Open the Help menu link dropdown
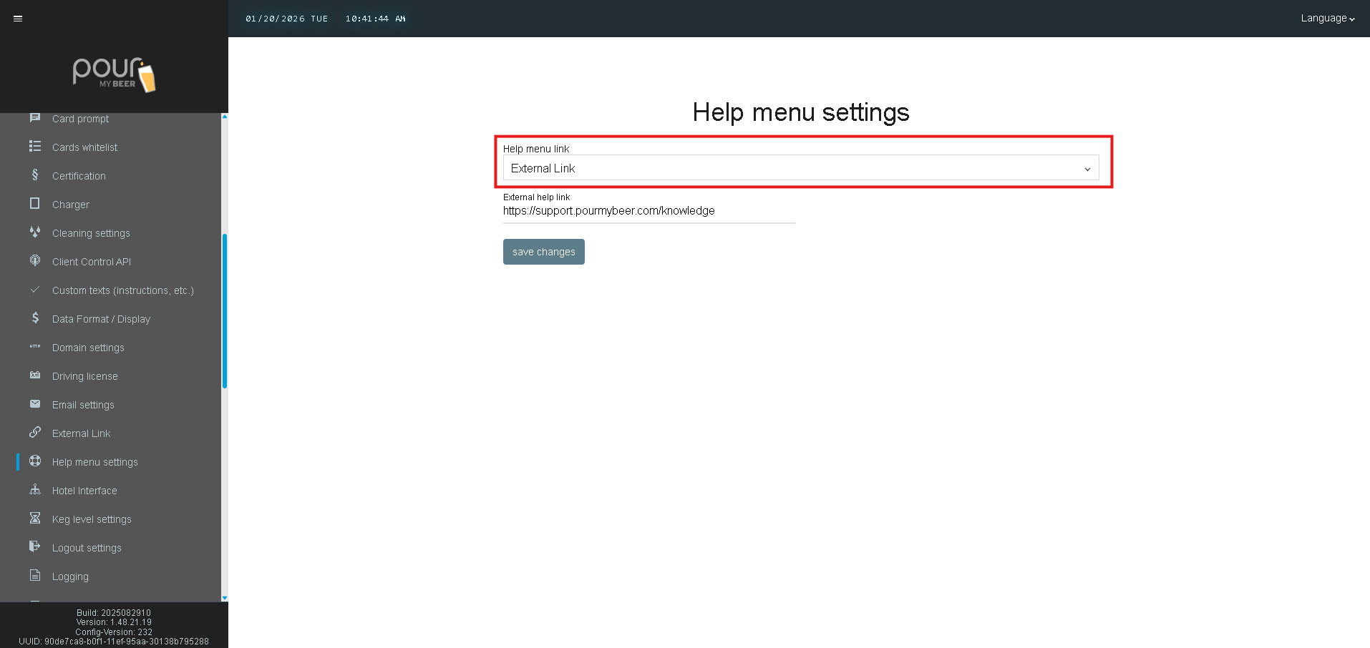The image size is (1370, 648). click(800, 169)
